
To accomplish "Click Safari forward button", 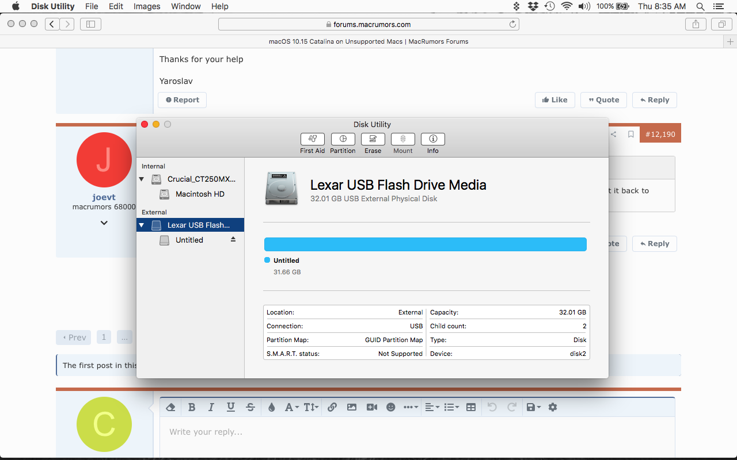I will [x=67, y=24].
